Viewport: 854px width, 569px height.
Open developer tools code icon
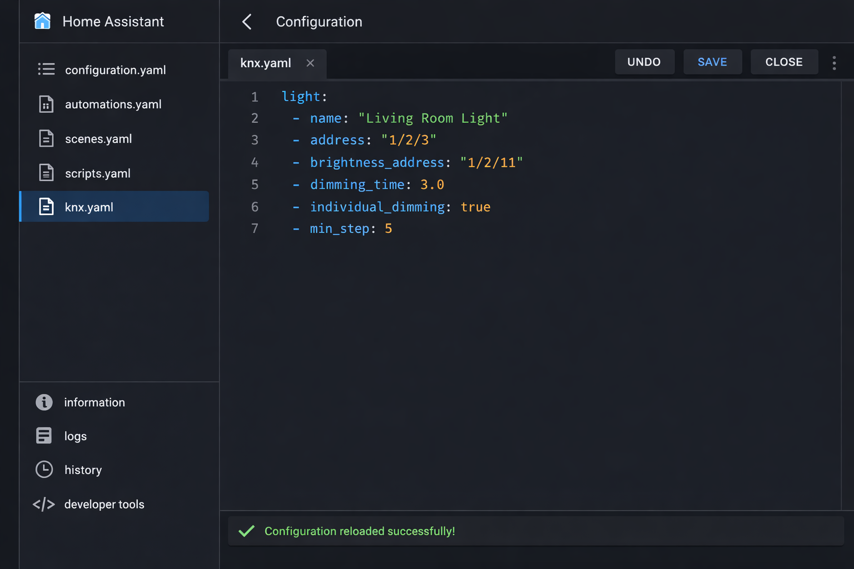pos(44,504)
